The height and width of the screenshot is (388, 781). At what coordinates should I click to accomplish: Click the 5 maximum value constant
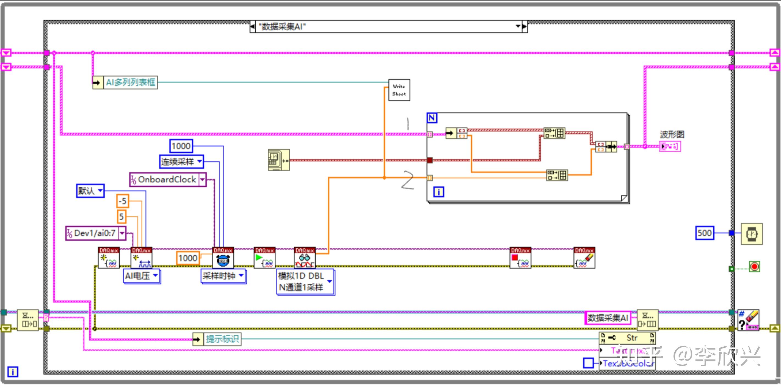122,217
